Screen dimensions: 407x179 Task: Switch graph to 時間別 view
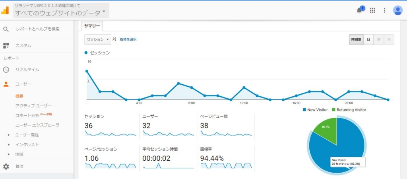click(356, 39)
